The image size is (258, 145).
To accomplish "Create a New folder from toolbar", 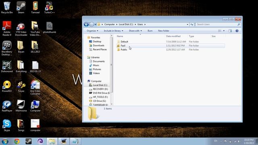I will [x=164, y=31].
